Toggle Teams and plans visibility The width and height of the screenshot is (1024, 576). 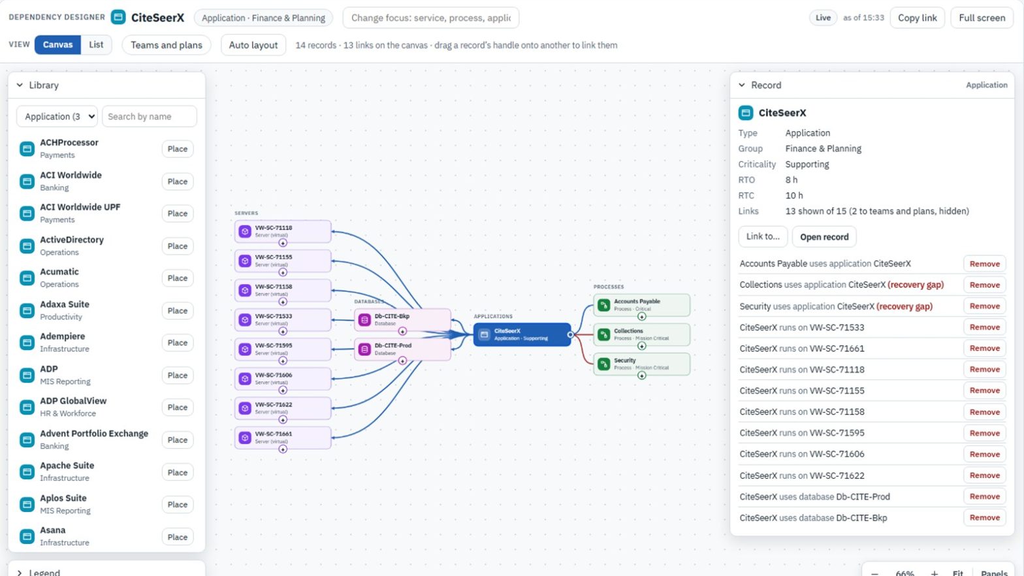[x=167, y=45]
